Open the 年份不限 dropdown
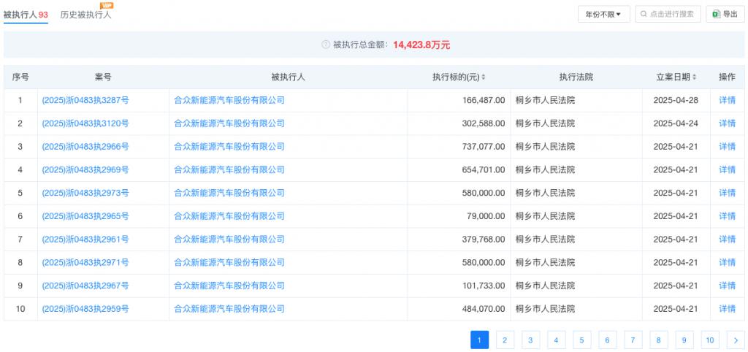The image size is (748, 352). coord(603,15)
